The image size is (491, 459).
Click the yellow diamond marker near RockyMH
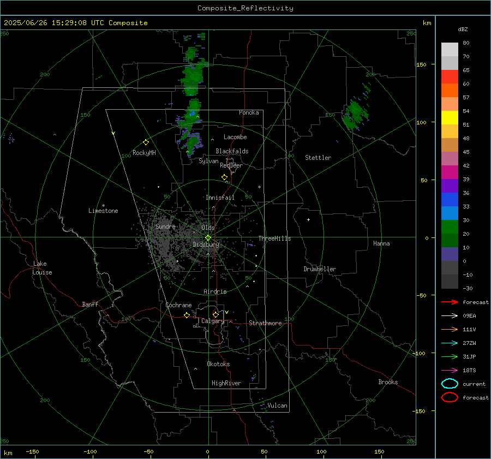(x=146, y=142)
